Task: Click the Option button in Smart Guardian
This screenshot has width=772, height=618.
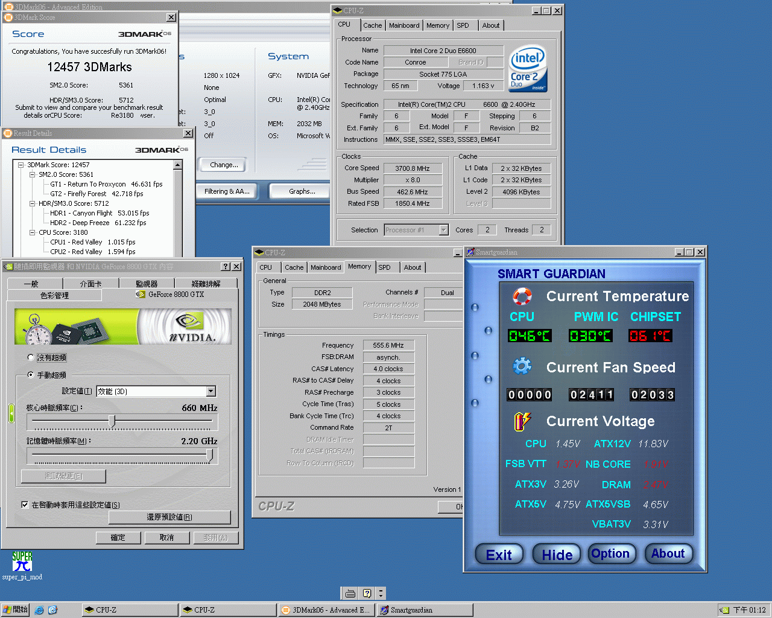Action: (x=610, y=553)
